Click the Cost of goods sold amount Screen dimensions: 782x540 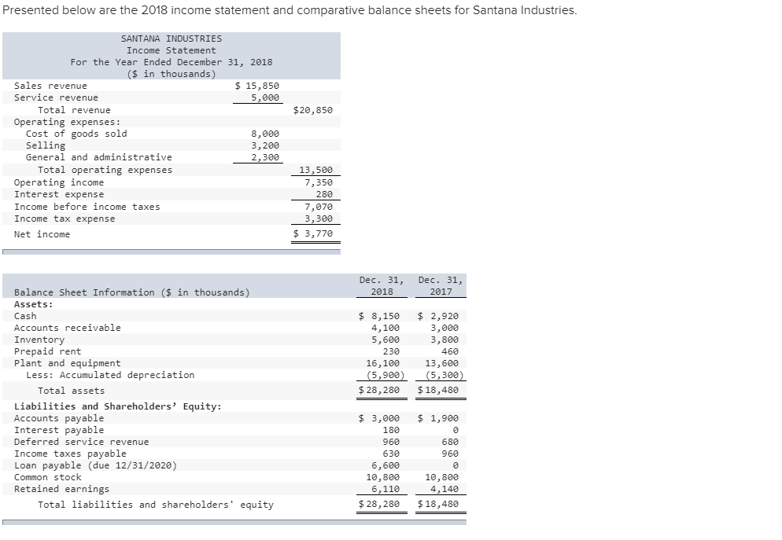tap(282, 134)
